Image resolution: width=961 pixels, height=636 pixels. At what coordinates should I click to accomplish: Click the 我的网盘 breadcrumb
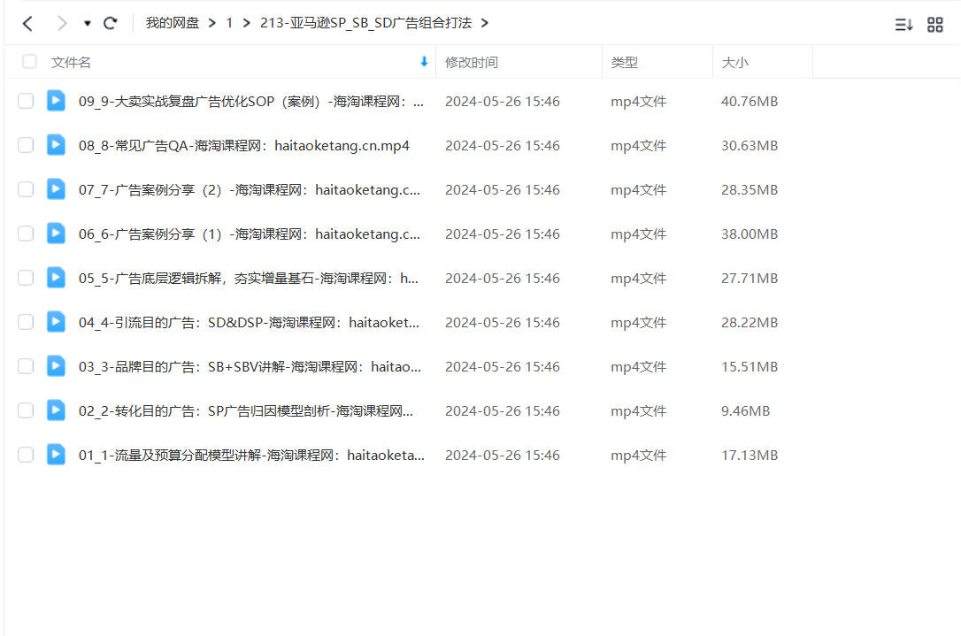tap(173, 23)
